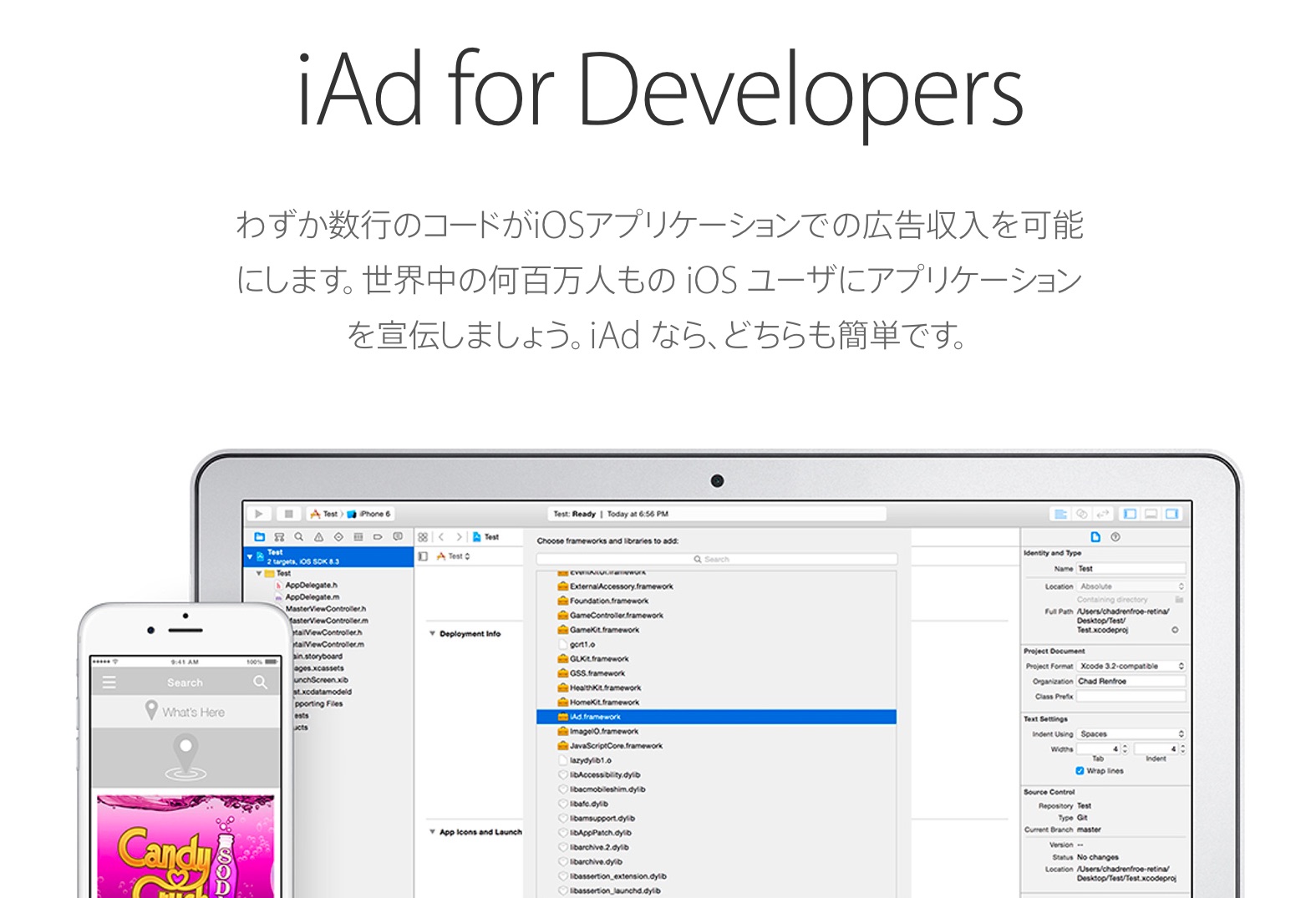Image resolution: width=1311 pixels, height=898 pixels.
Task: Select the Assistant editor button
Action: [x=1081, y=514]
